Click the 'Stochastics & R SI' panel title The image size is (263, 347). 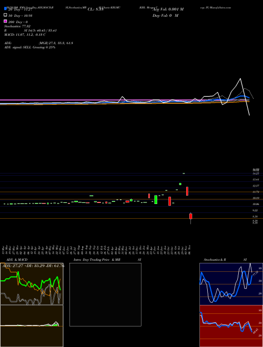pyautogui.click(x=225, y=260)
